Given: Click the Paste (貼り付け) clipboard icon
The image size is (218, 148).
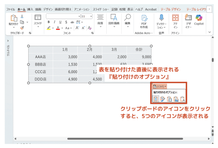Looking at the screenshot, I should coord(14,18).
